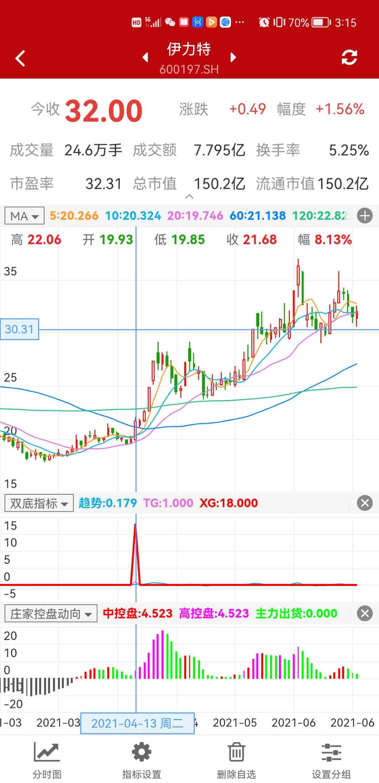Viewport: 379px width, 783px height.
Task: Tap the change value +0.49
Action: (247, 109)
